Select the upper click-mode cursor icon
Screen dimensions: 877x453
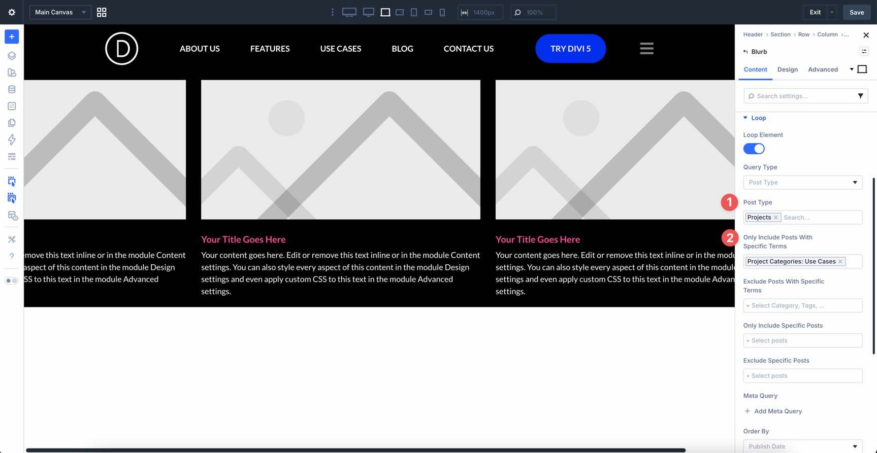click(12, 181)
